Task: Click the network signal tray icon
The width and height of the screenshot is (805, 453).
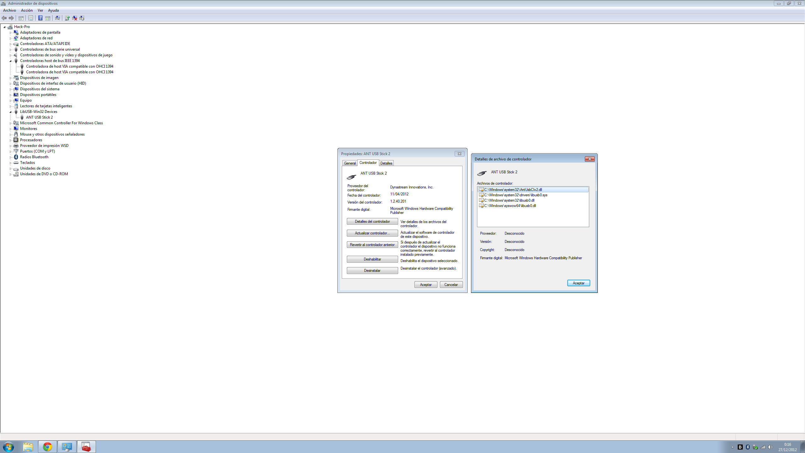Action: 763,447
